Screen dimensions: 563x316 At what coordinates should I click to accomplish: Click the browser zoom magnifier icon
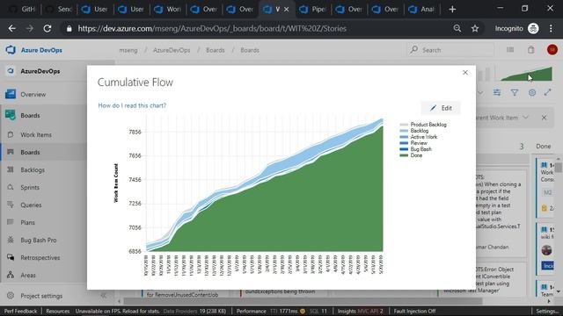click(457, 28)
